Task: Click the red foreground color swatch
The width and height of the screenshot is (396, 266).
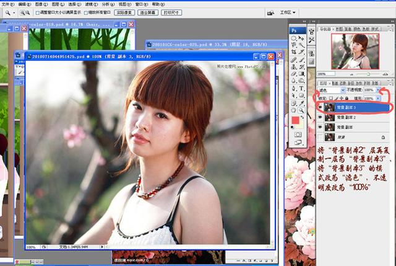Action: (x=296, y=120)
